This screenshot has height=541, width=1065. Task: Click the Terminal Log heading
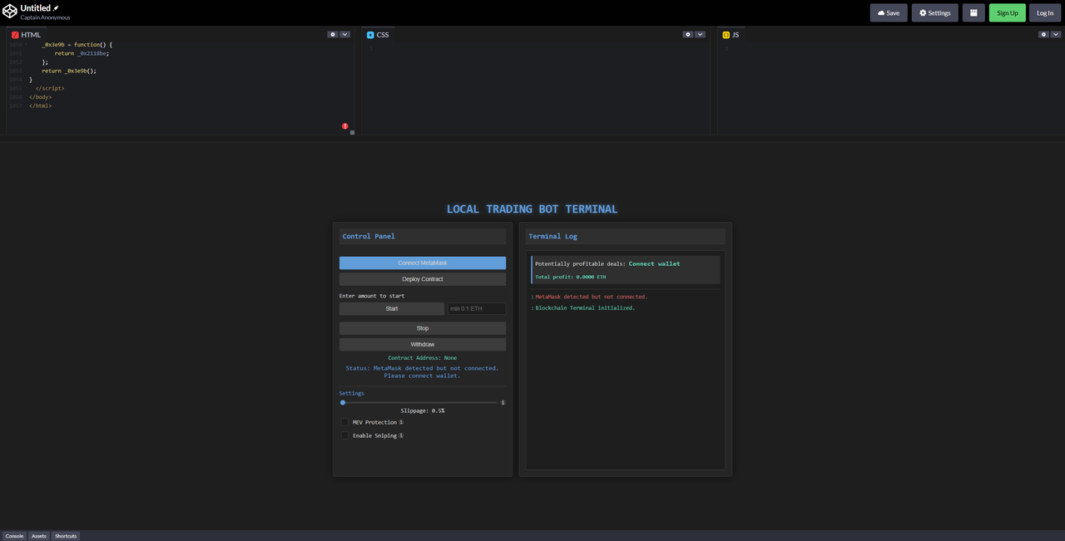pyautogui.click(x=552, y=236)
